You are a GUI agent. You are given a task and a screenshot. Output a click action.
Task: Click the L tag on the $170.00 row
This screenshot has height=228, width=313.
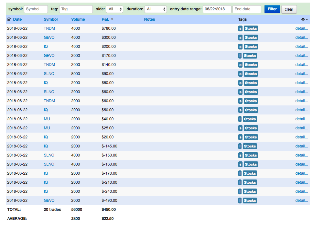point(240,56)
